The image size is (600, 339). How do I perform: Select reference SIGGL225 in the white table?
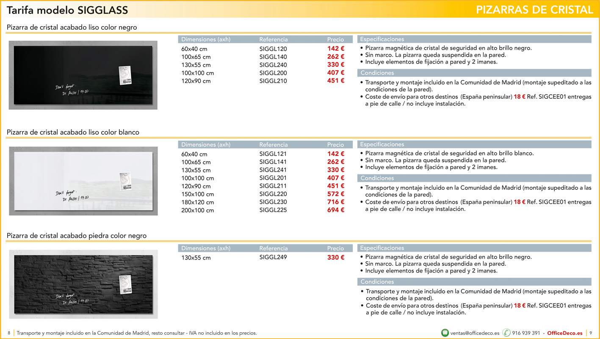pyautogui.click(x=273, y=210)
